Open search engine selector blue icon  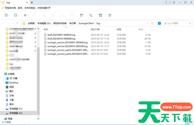[x=159, y=23]
